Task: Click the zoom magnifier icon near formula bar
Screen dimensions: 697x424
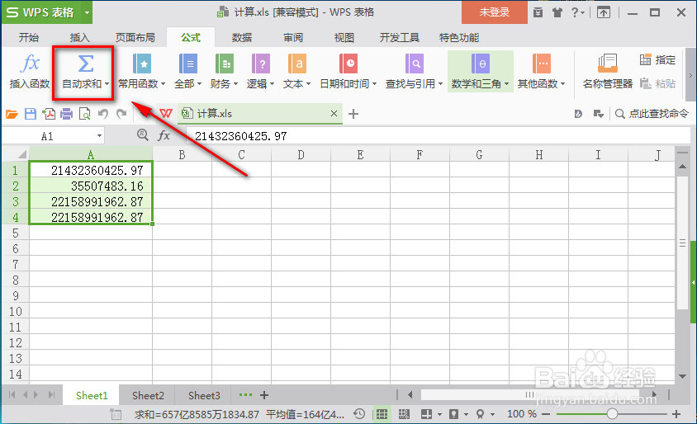Action: pos(143,134)
